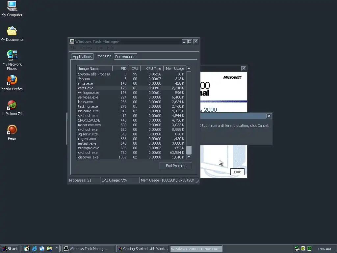337x253 pixels.
Task: Close the Getting Started with Windows window
Action: point(244,69)
